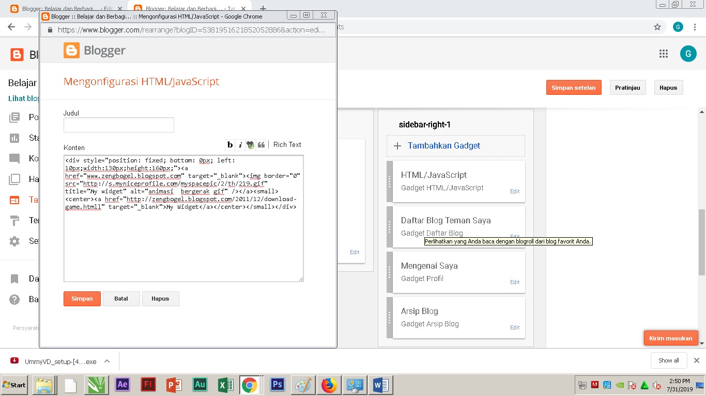The image size is (706, 396).
Task: Click Blogger logo in the popup window
Action: pyautogui.click(x=95, y=50)
